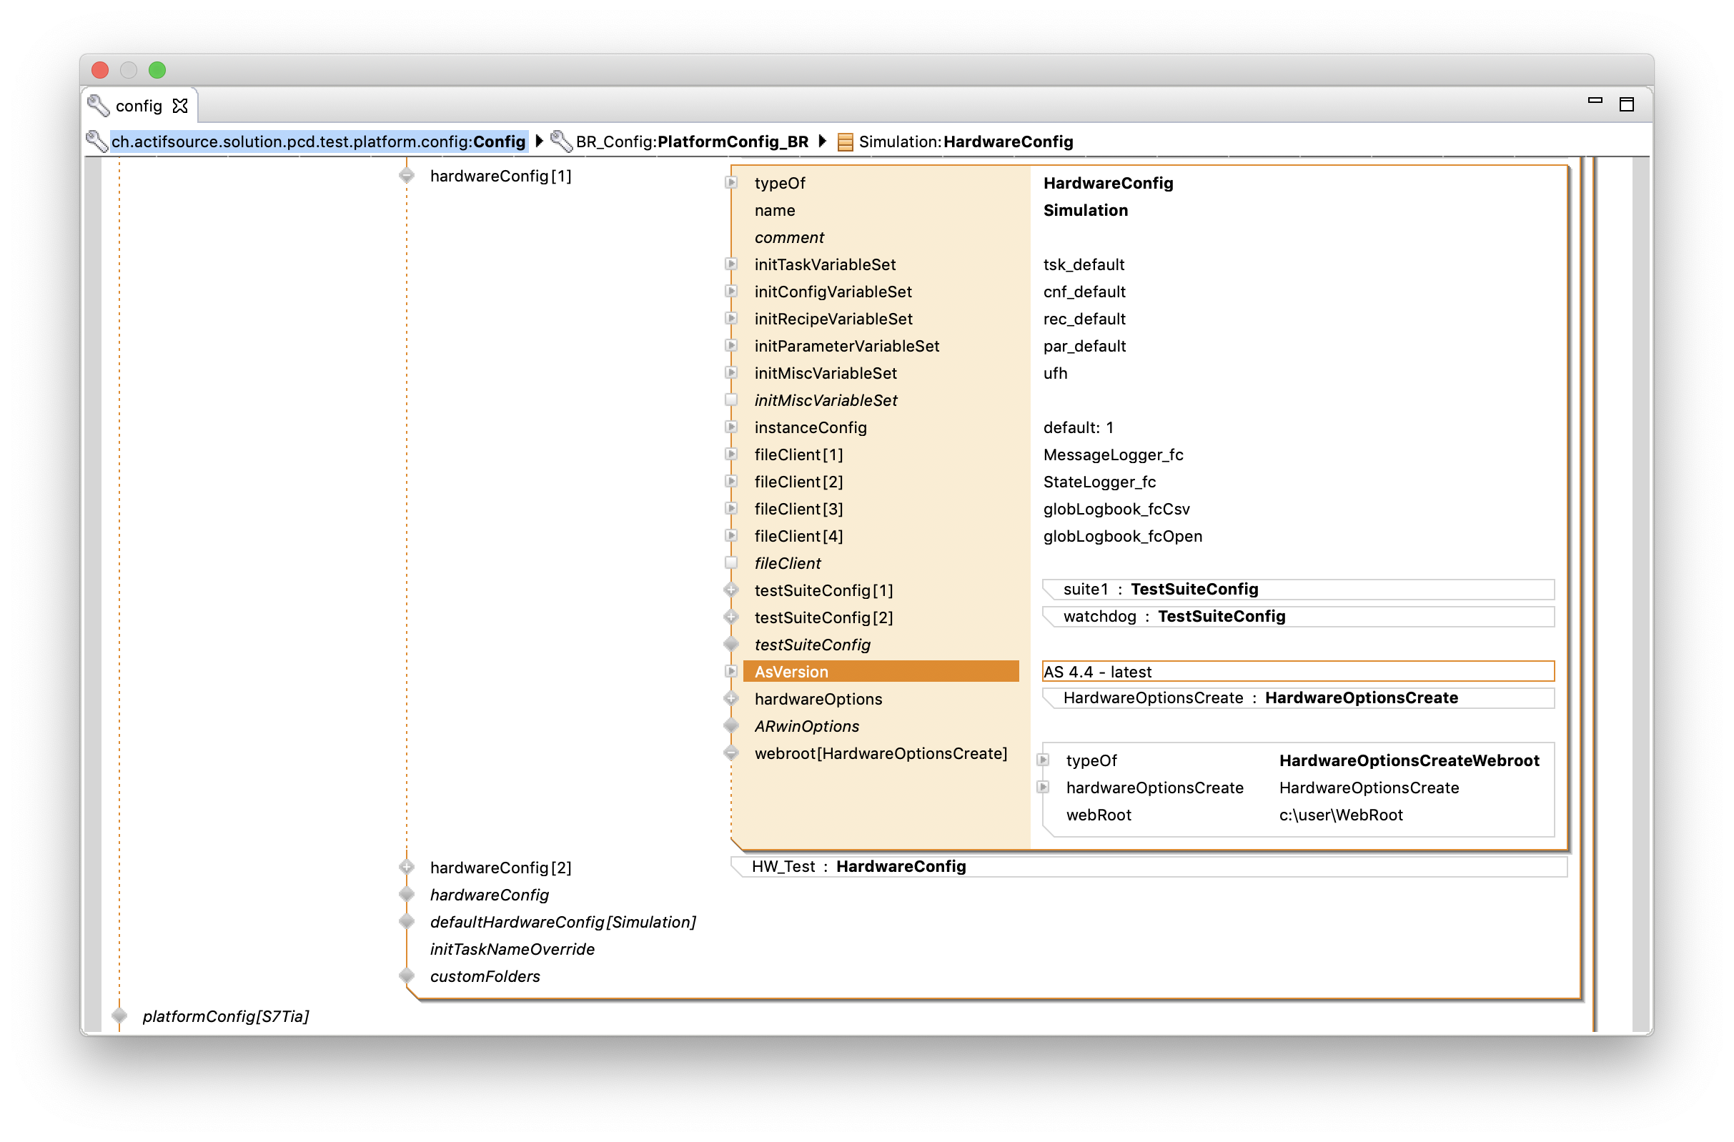The width and height of the screenshot is (1734, 1142).
Task: Click arrow after Config breadcrumb segment
Action: click(x=538, y=141)
